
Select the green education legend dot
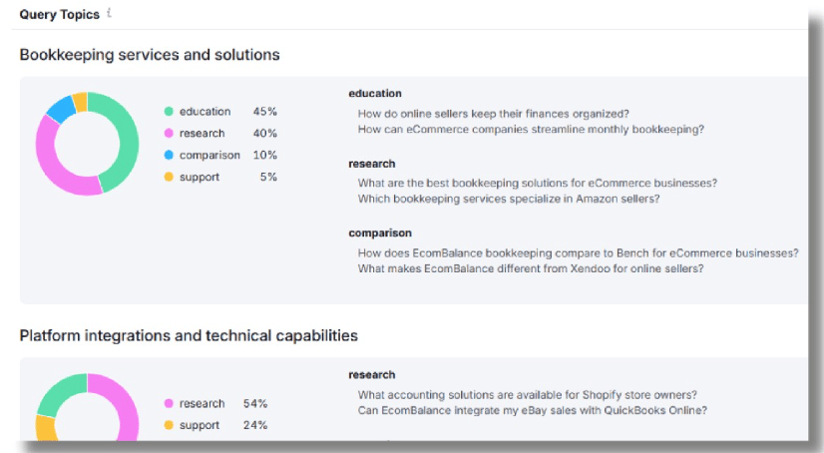(169, 112)
